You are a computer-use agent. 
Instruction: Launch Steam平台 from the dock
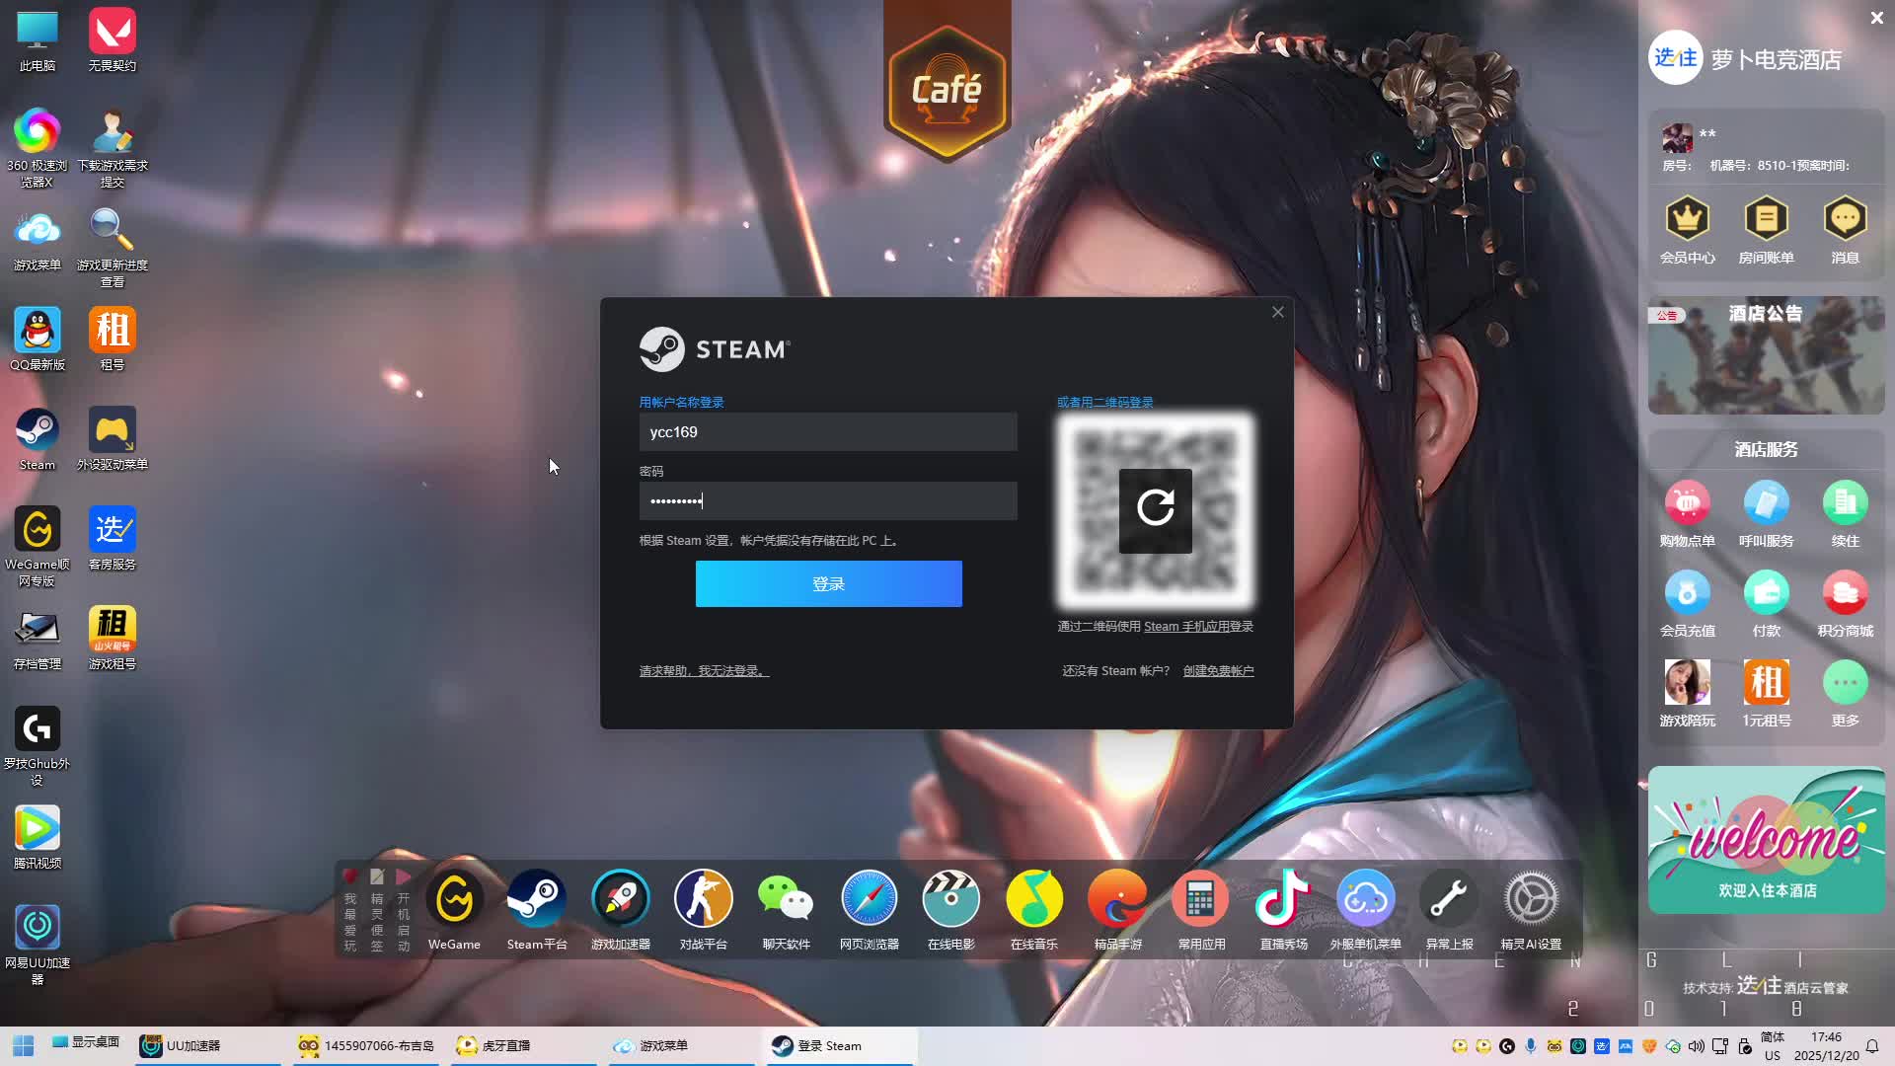536,900
